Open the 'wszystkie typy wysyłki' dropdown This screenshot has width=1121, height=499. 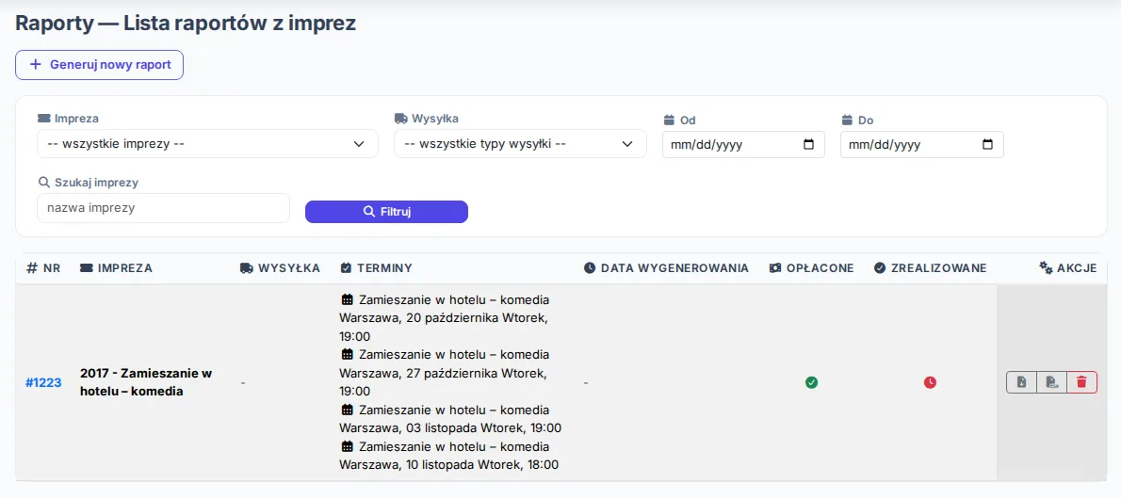coord(520,144)
